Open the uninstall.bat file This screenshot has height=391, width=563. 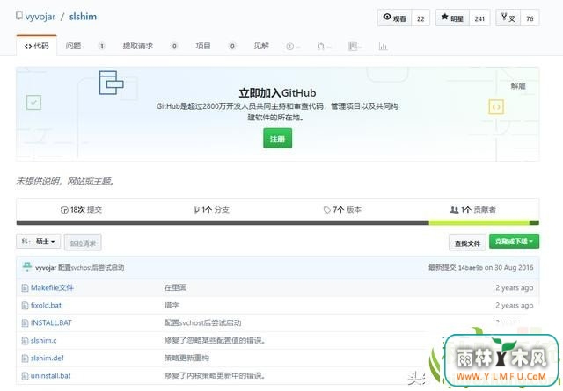[x=51, y=375]
